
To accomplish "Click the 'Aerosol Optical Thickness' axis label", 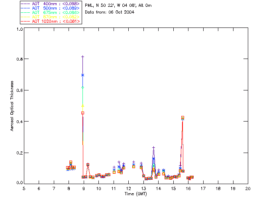I will pyautogui.click(x=12, y=106).
